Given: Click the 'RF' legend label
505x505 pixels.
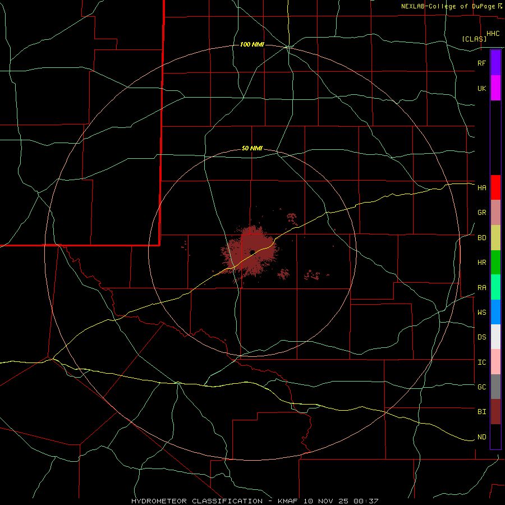Looking at the screenshot, I should tap(481, 63).
